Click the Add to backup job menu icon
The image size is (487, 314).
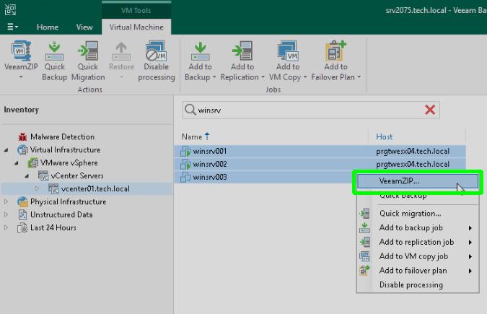click(364, 228)
